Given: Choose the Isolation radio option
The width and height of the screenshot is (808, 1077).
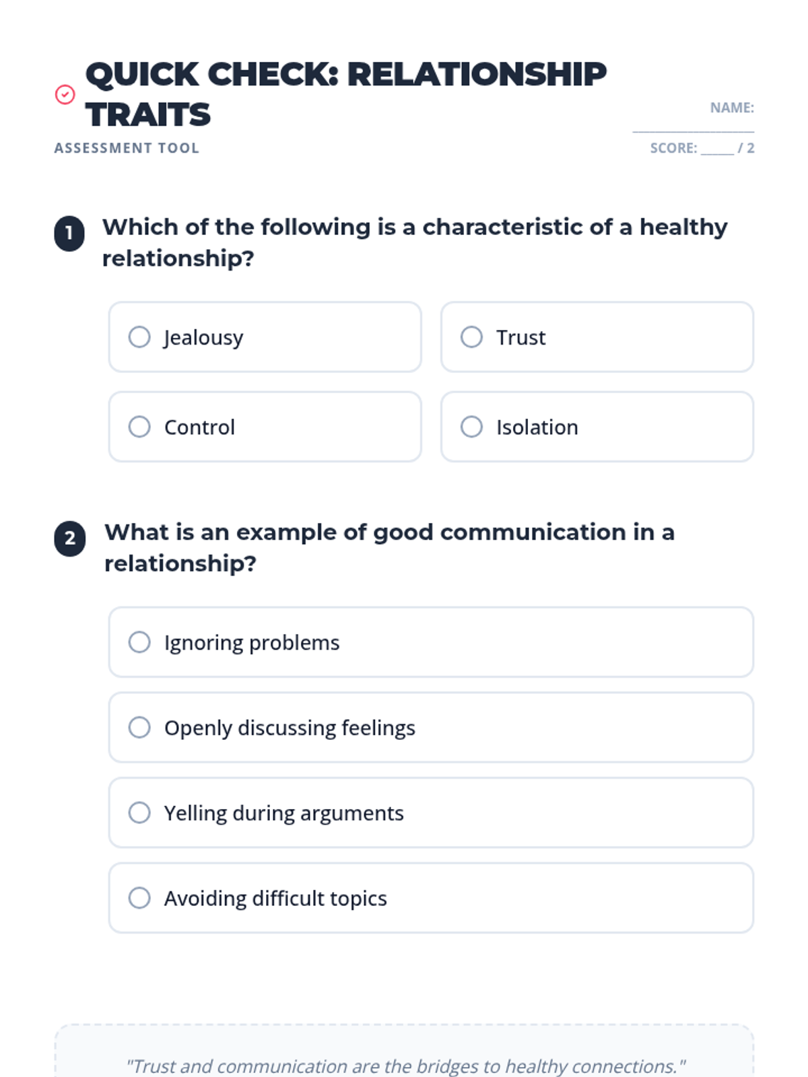Looking at the screenshot, I should 471,427.
